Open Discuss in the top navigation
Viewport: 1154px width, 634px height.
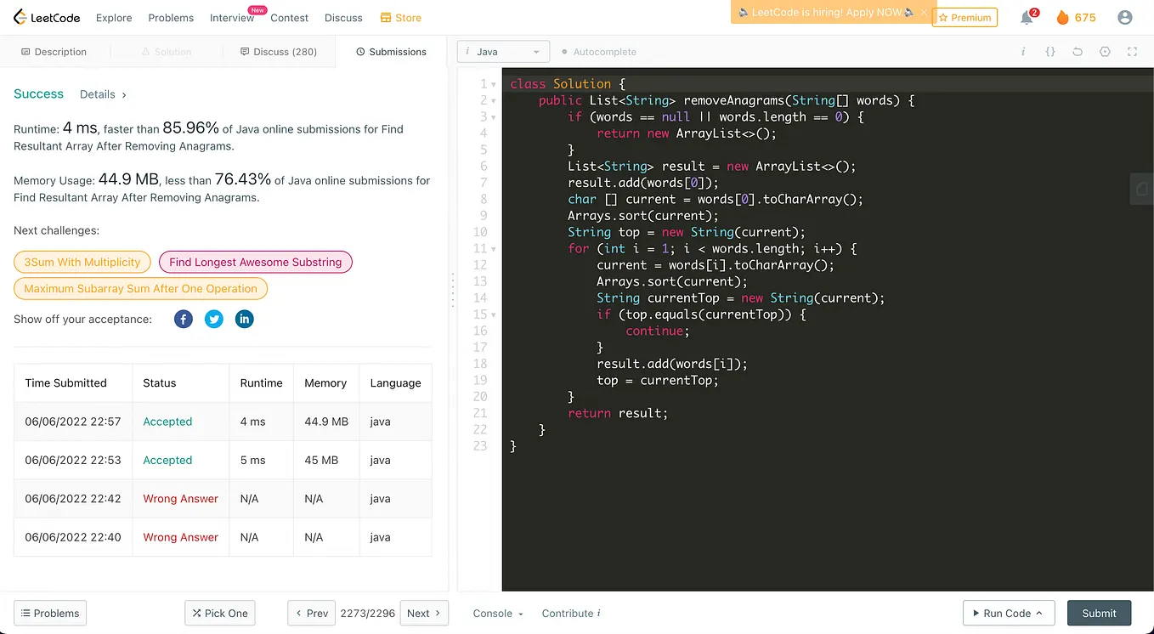343,17
